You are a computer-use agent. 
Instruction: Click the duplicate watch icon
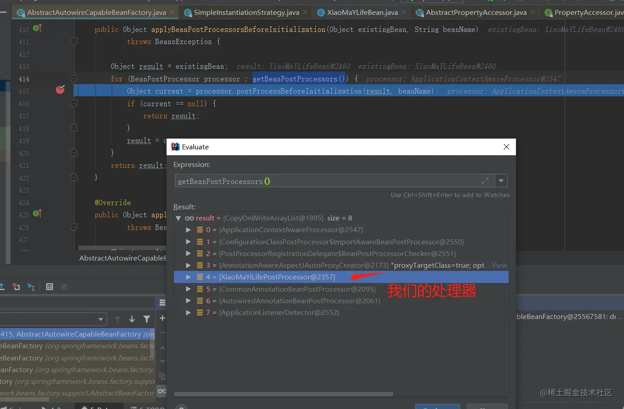pyautogui.click(x=163, y=376)
